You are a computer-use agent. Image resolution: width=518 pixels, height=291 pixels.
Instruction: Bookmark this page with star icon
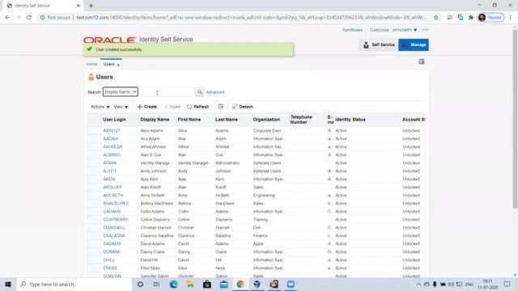tap(435, 18)
